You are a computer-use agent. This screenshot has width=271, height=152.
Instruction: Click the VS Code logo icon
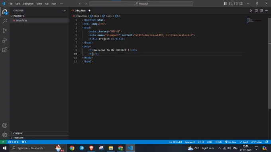click(4, 4)
